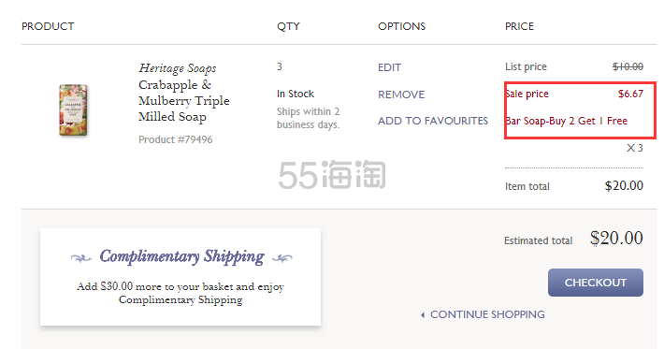664x349 pixels.
Task: Click the Product #79496 text
Action: tap(175, 139)
